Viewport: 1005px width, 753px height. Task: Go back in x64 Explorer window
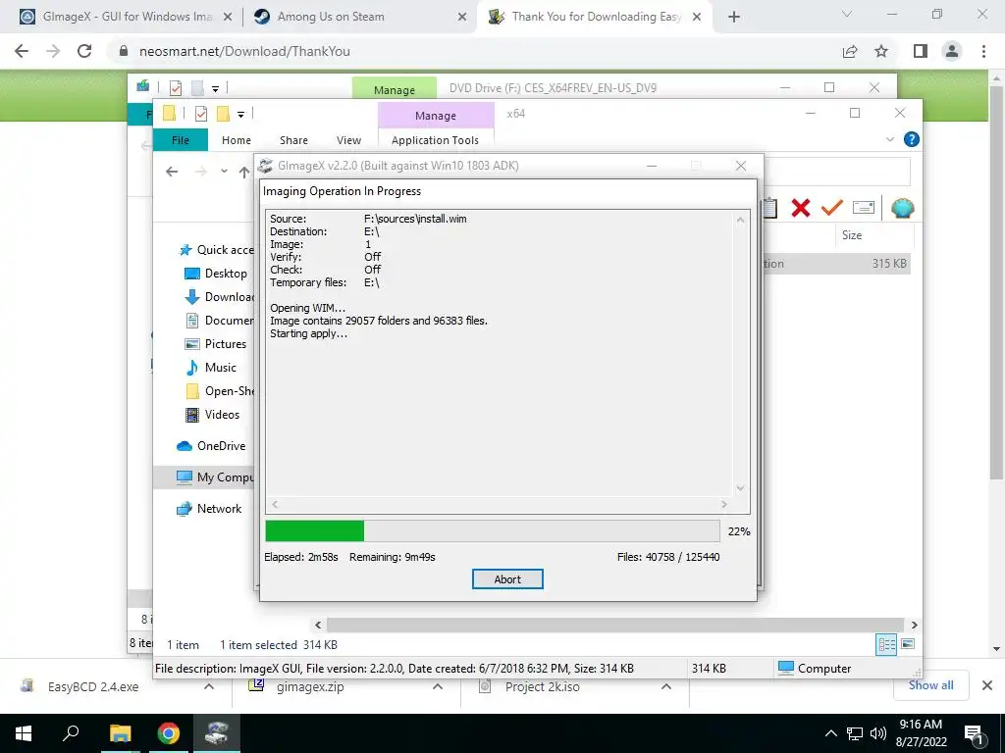(x=172, y=171)
